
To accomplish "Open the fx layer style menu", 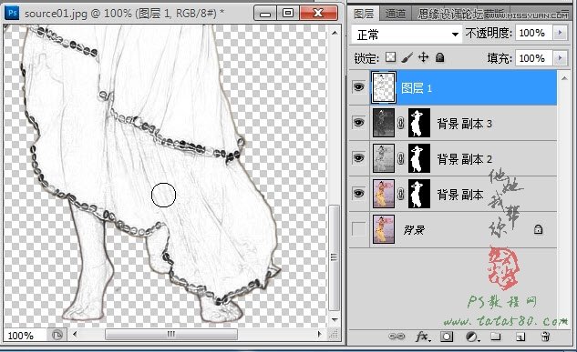I will pos(422,337).
